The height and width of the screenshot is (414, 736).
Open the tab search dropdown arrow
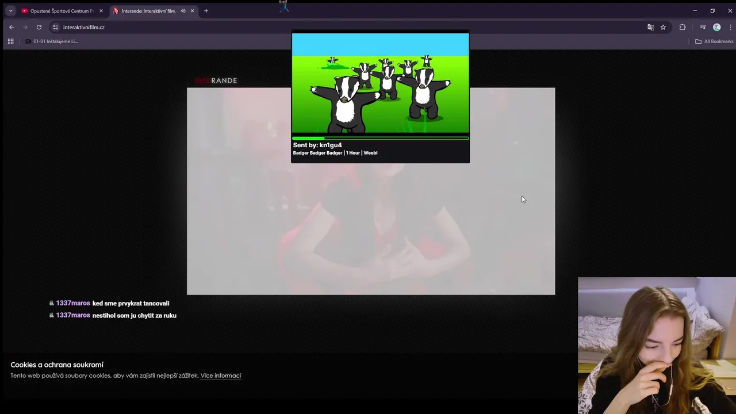coord(10,10)
